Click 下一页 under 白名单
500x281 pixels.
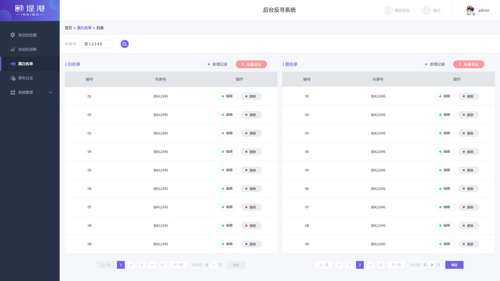coord(178,265)
